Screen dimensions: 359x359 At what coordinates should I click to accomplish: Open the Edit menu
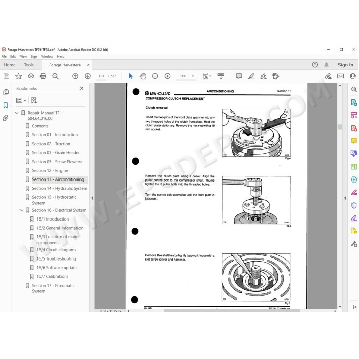pos(13,56)
